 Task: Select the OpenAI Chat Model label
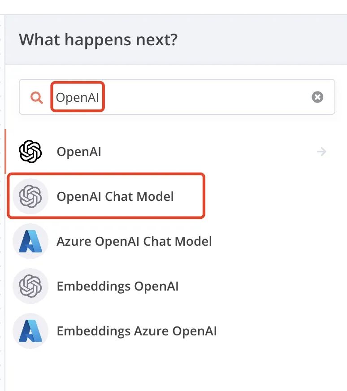115,196
